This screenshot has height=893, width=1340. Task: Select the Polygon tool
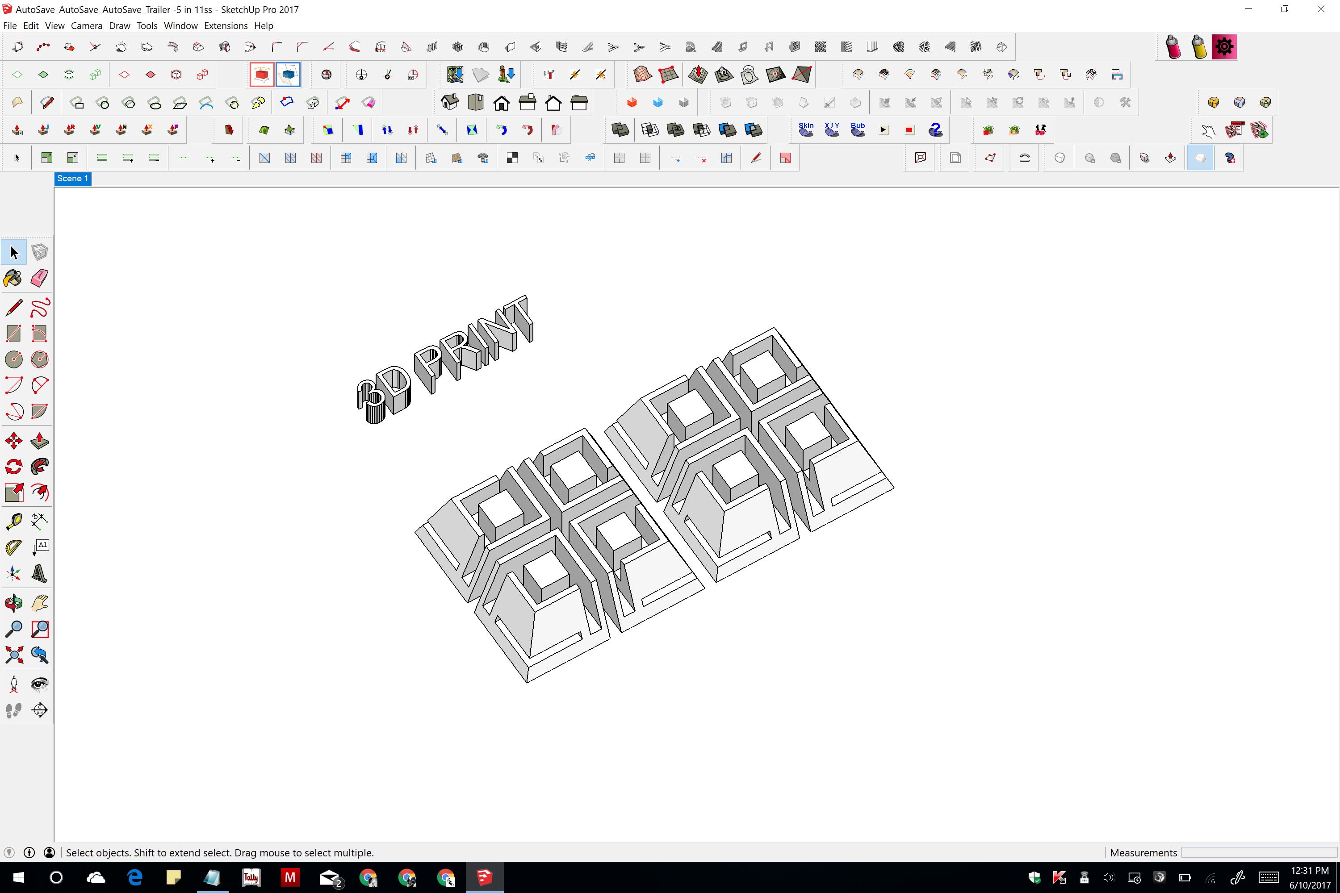coord(40,359)
